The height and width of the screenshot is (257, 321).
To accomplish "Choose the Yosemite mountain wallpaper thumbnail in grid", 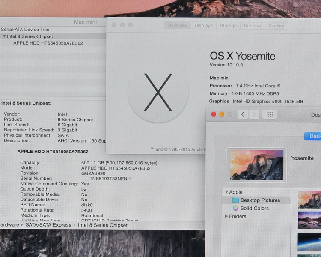I will (309, 200).
